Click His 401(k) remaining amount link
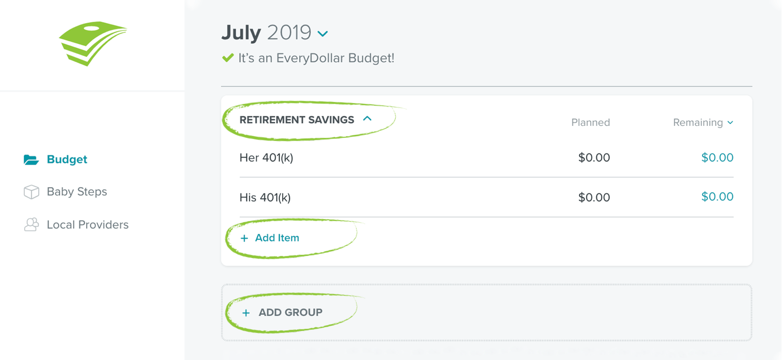The width and height of the screenshot is (782, 360). 717,197
